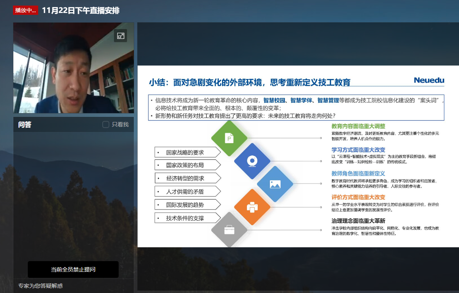Click the orange printer icon diamond
459x293 pixels.
point(252,207)
